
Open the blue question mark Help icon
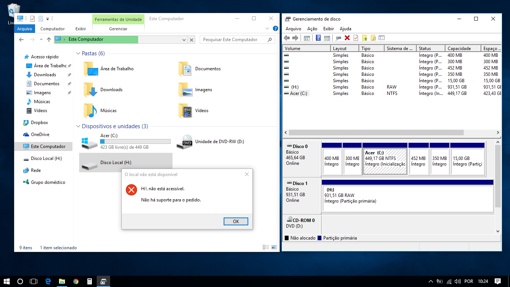pyautogui.click(x=318, y=38)
